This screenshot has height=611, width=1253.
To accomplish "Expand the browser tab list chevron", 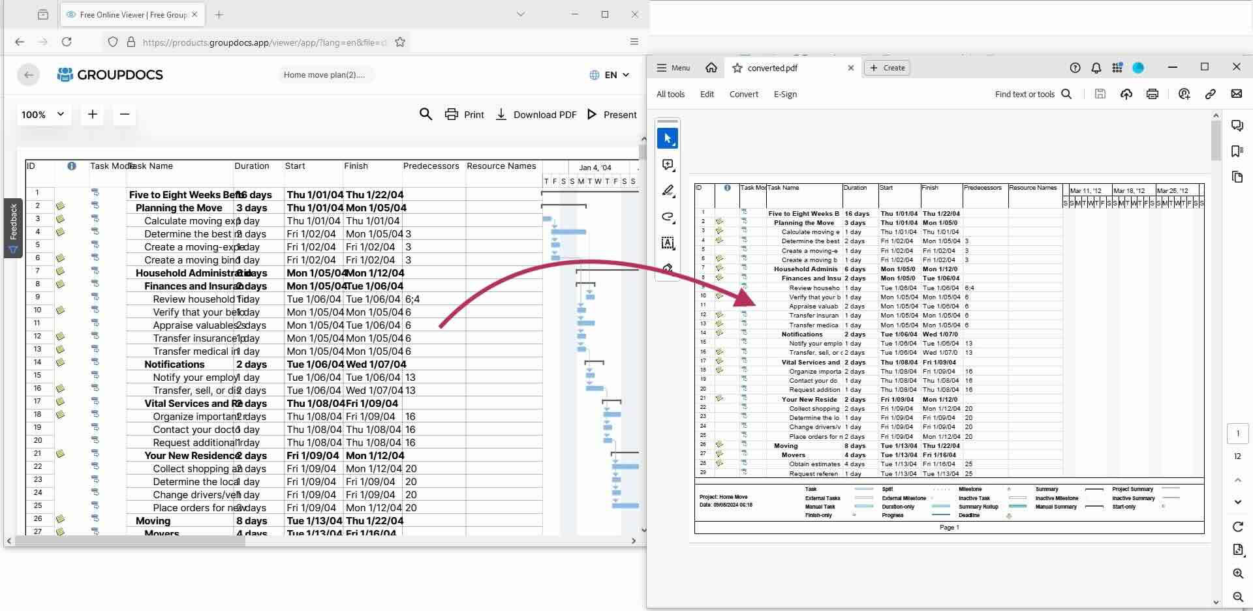I will click(520, 14).
